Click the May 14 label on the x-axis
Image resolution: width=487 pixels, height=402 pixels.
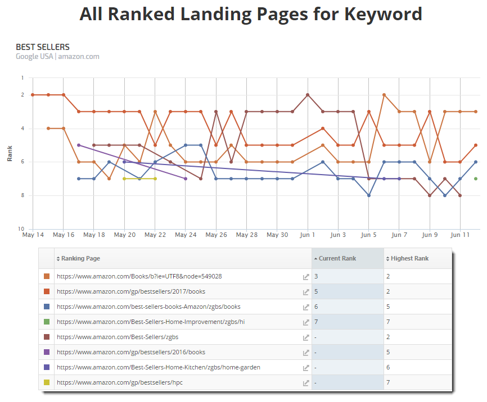[33, 235]
